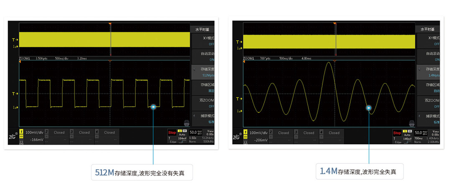The width and height of the screenshot is (451, 193).
Task: Click trigger level T marker in left zoom view
Action: [x=15, y=94]
